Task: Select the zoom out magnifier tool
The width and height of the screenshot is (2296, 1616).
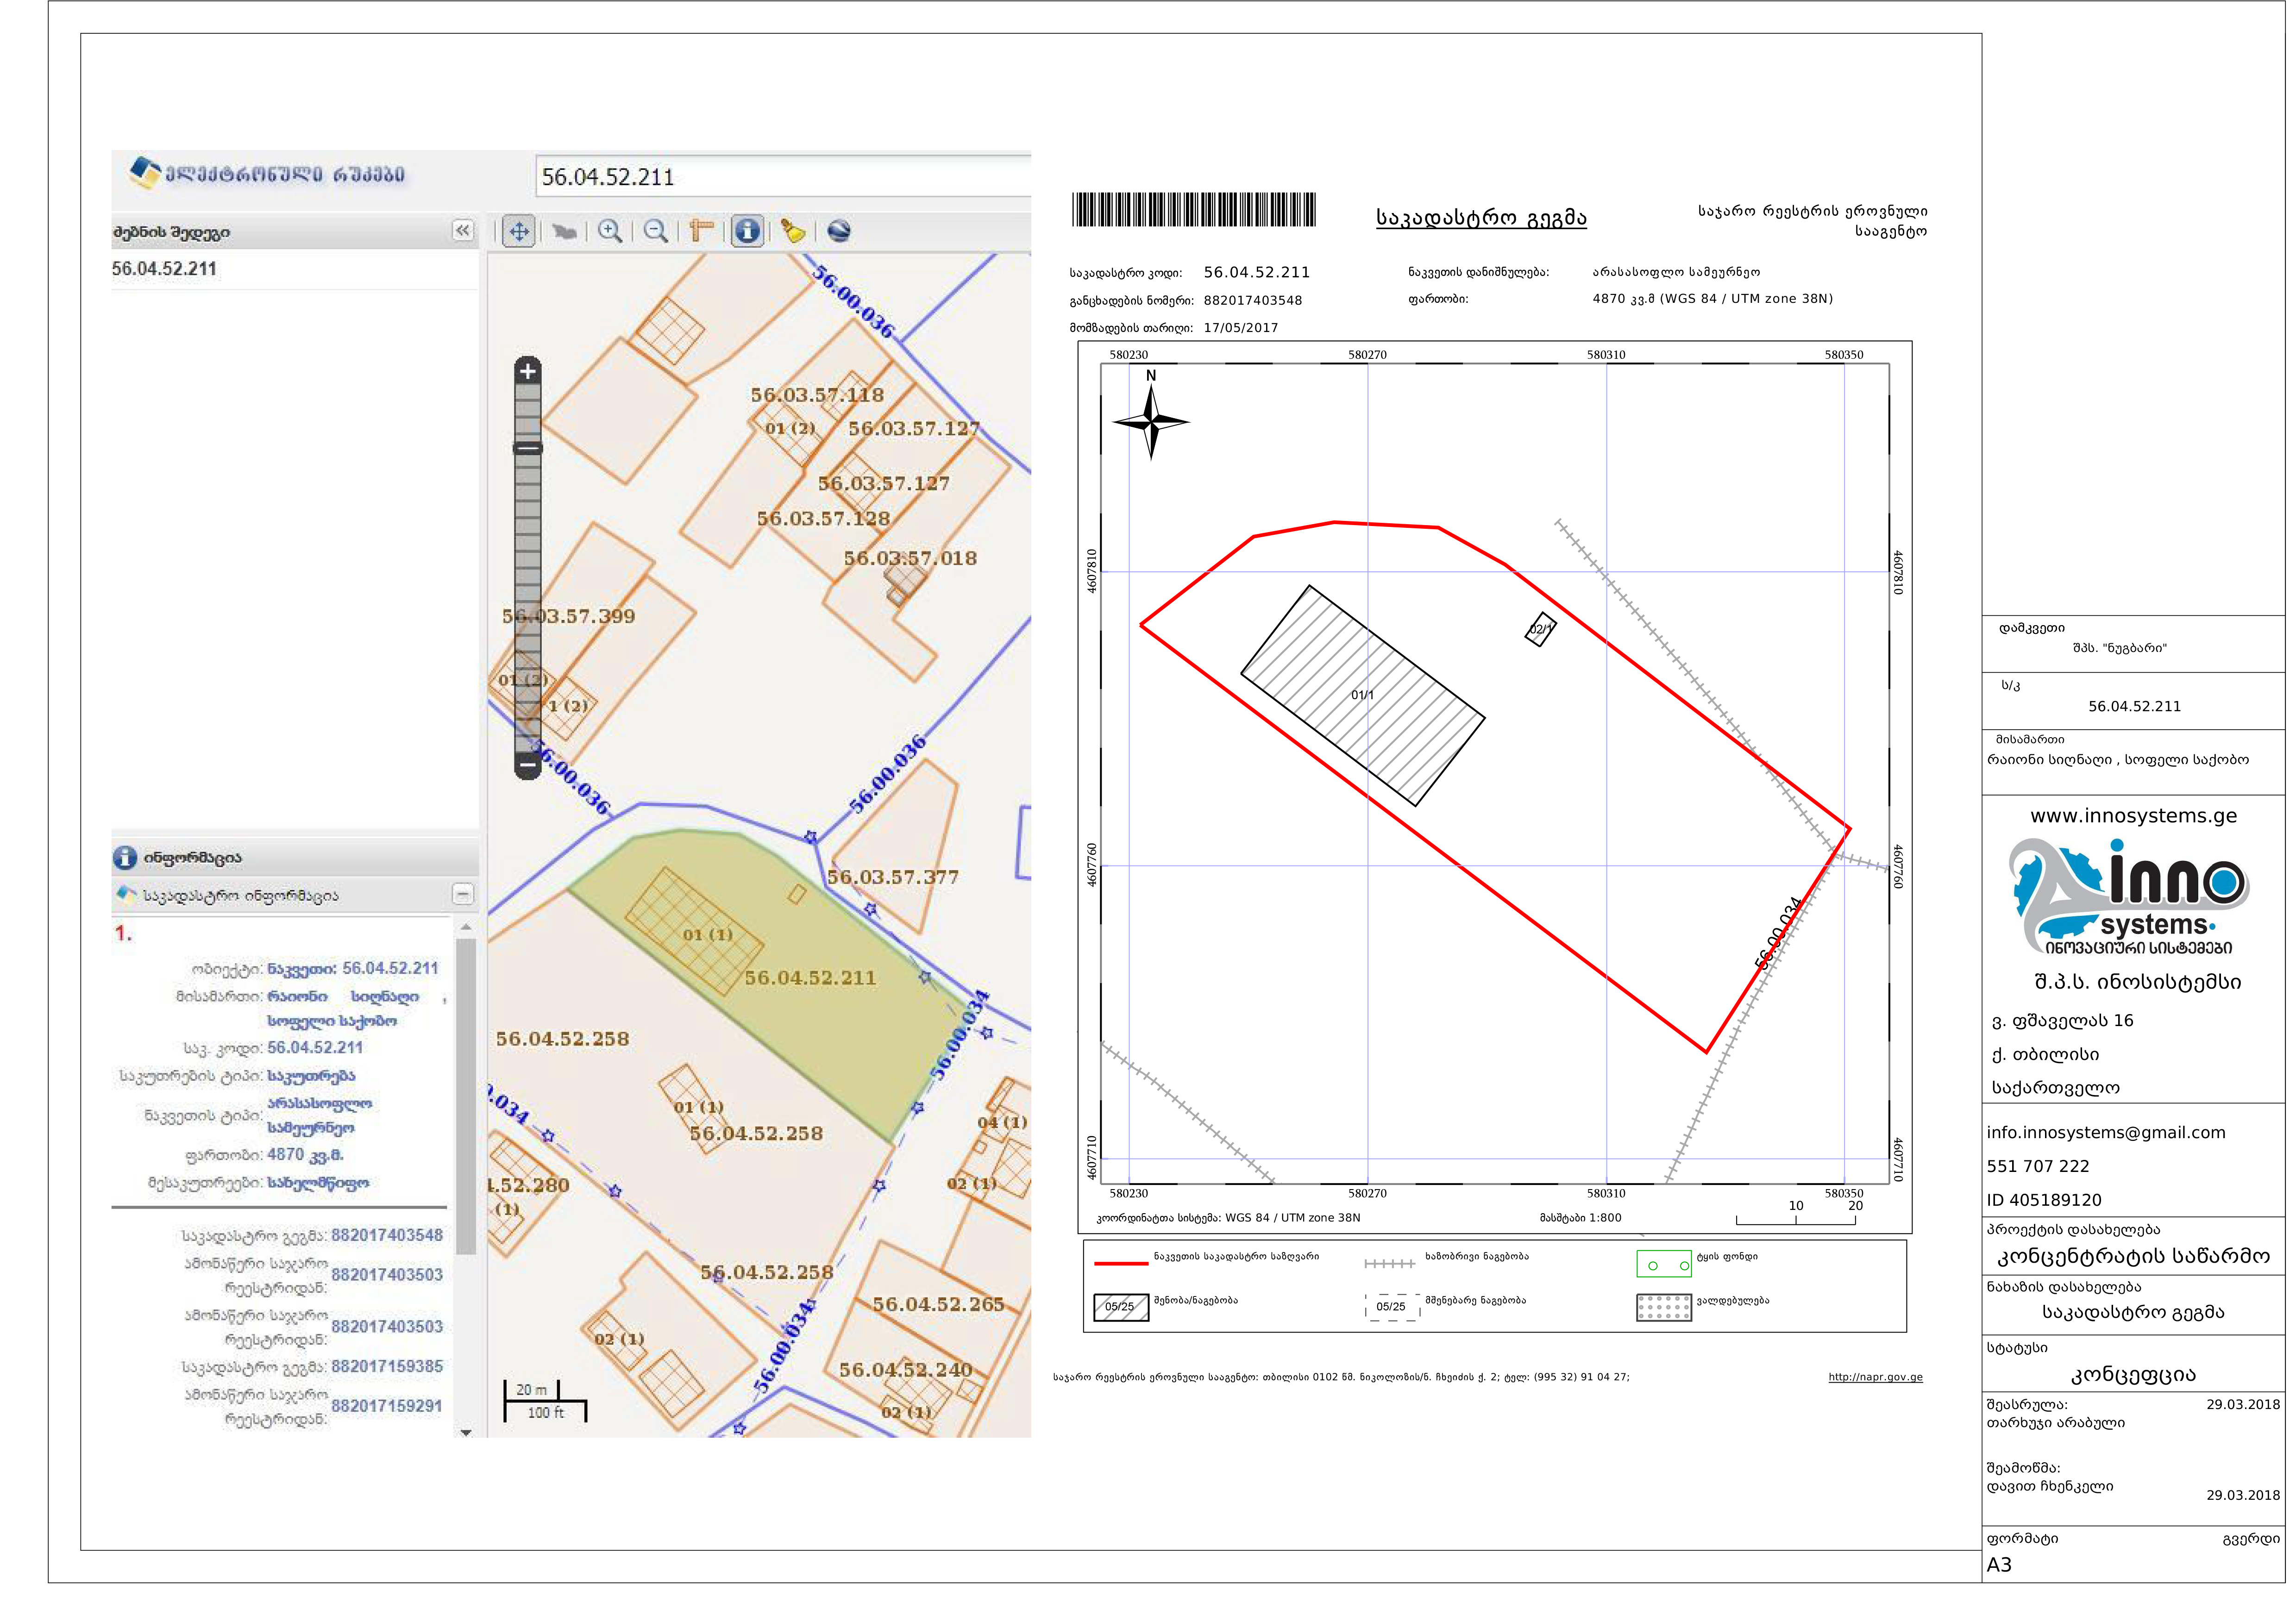Action: coord(656,232)
